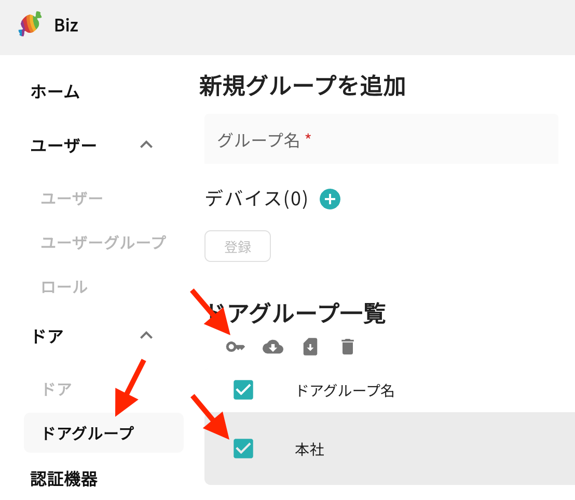This screenshot has width=575, height=500.
Task: Click the 本社 door group row
Action: pos(389,449)
